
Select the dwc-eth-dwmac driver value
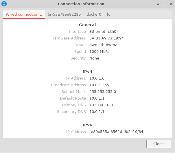click(x=104, y=45)
